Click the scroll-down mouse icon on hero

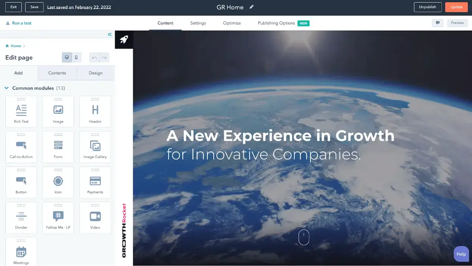click(304, 237)
